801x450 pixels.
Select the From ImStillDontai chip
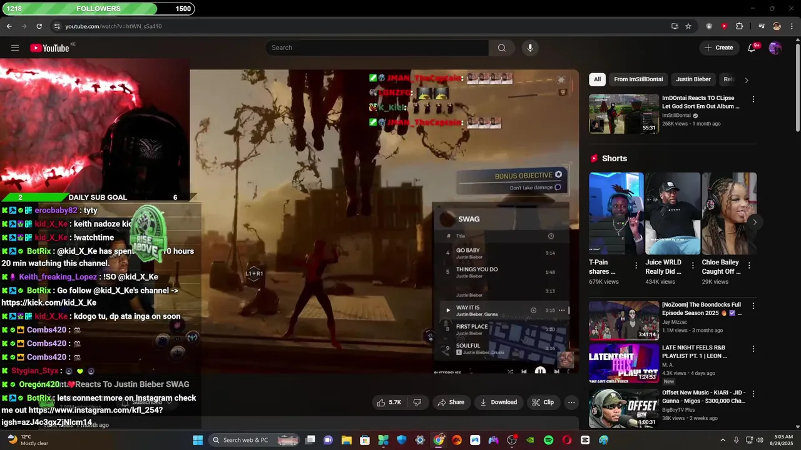click(638, 79)
